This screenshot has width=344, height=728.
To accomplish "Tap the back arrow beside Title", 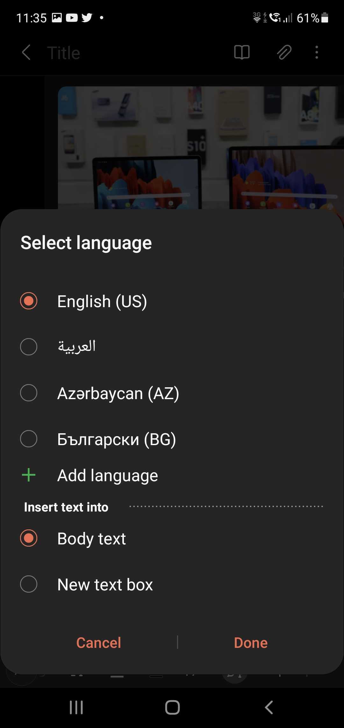I will click(26, 52).
